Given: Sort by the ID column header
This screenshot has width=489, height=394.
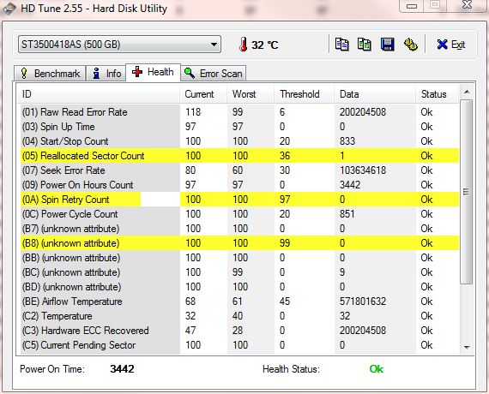Looking at the screenshot, I should [99, 93].
